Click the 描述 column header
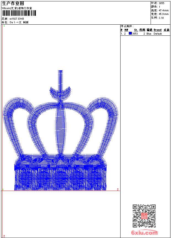Viewport: 171px width, 238px height. click(x=149, y=30)
